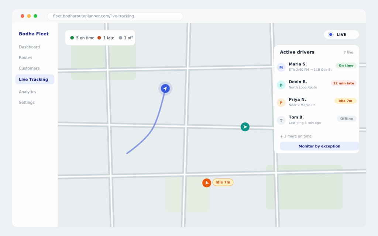Select Priya N. avatar icon
The image size is (378, 236).
[x=281, y=103]
